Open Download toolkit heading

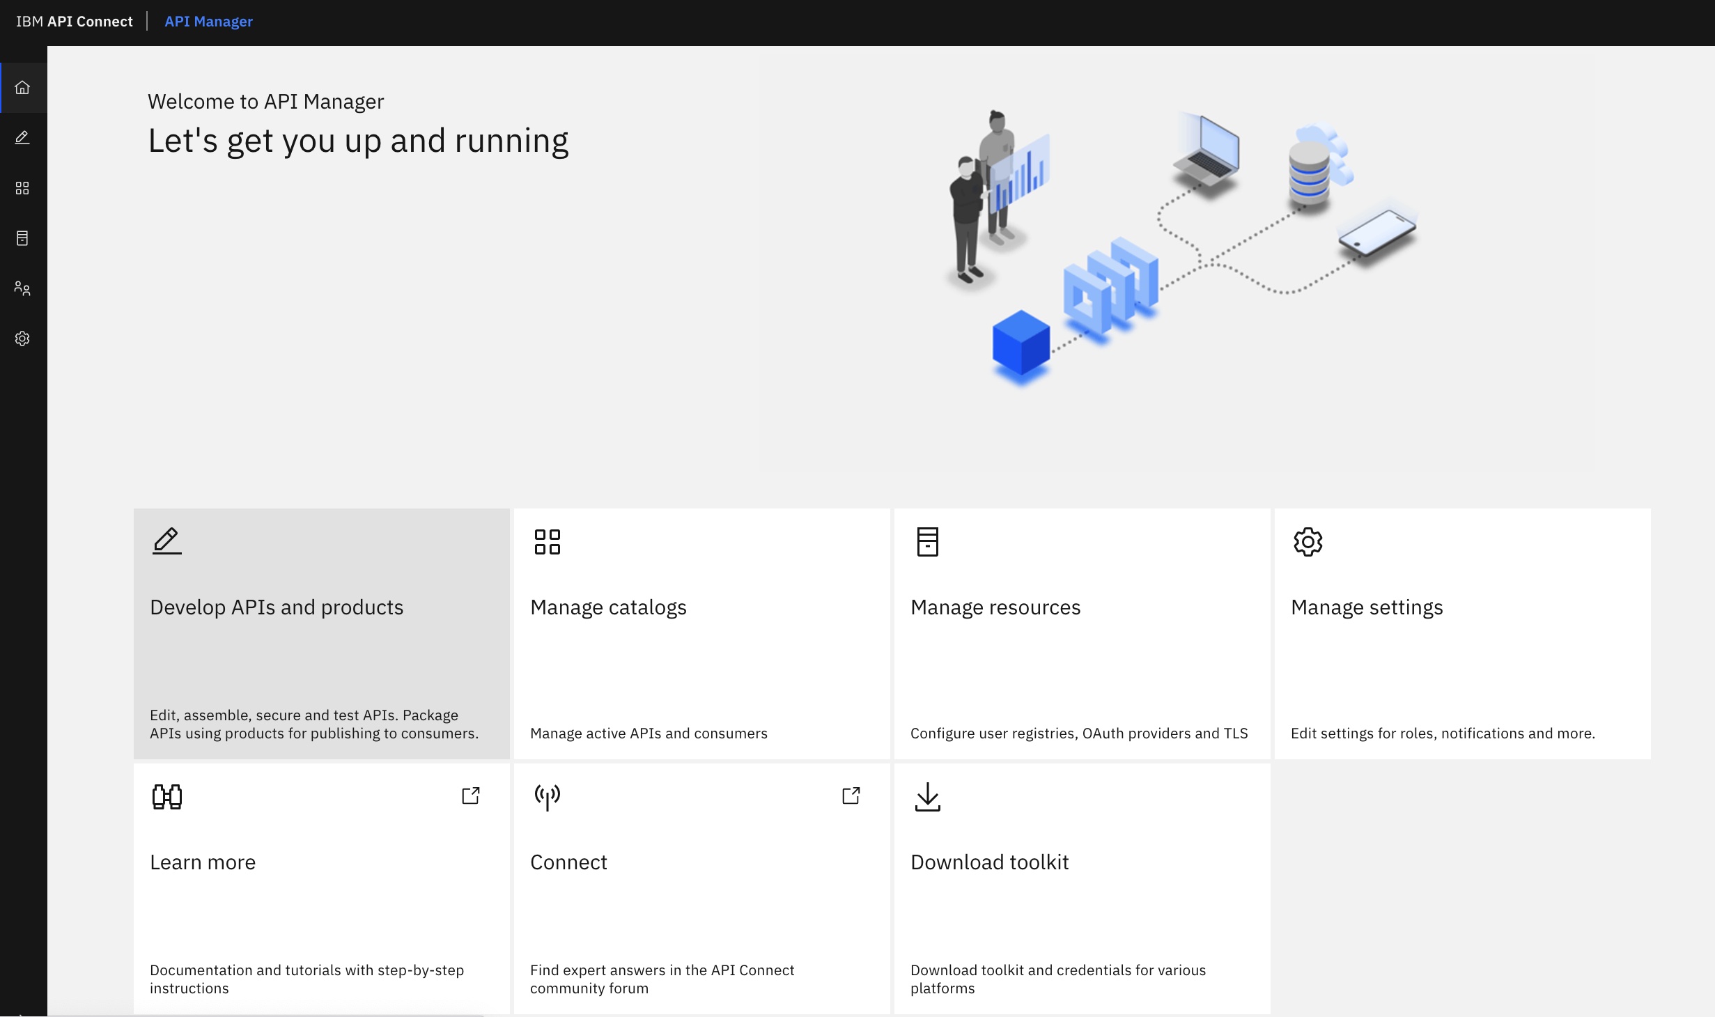pos(989,862)
